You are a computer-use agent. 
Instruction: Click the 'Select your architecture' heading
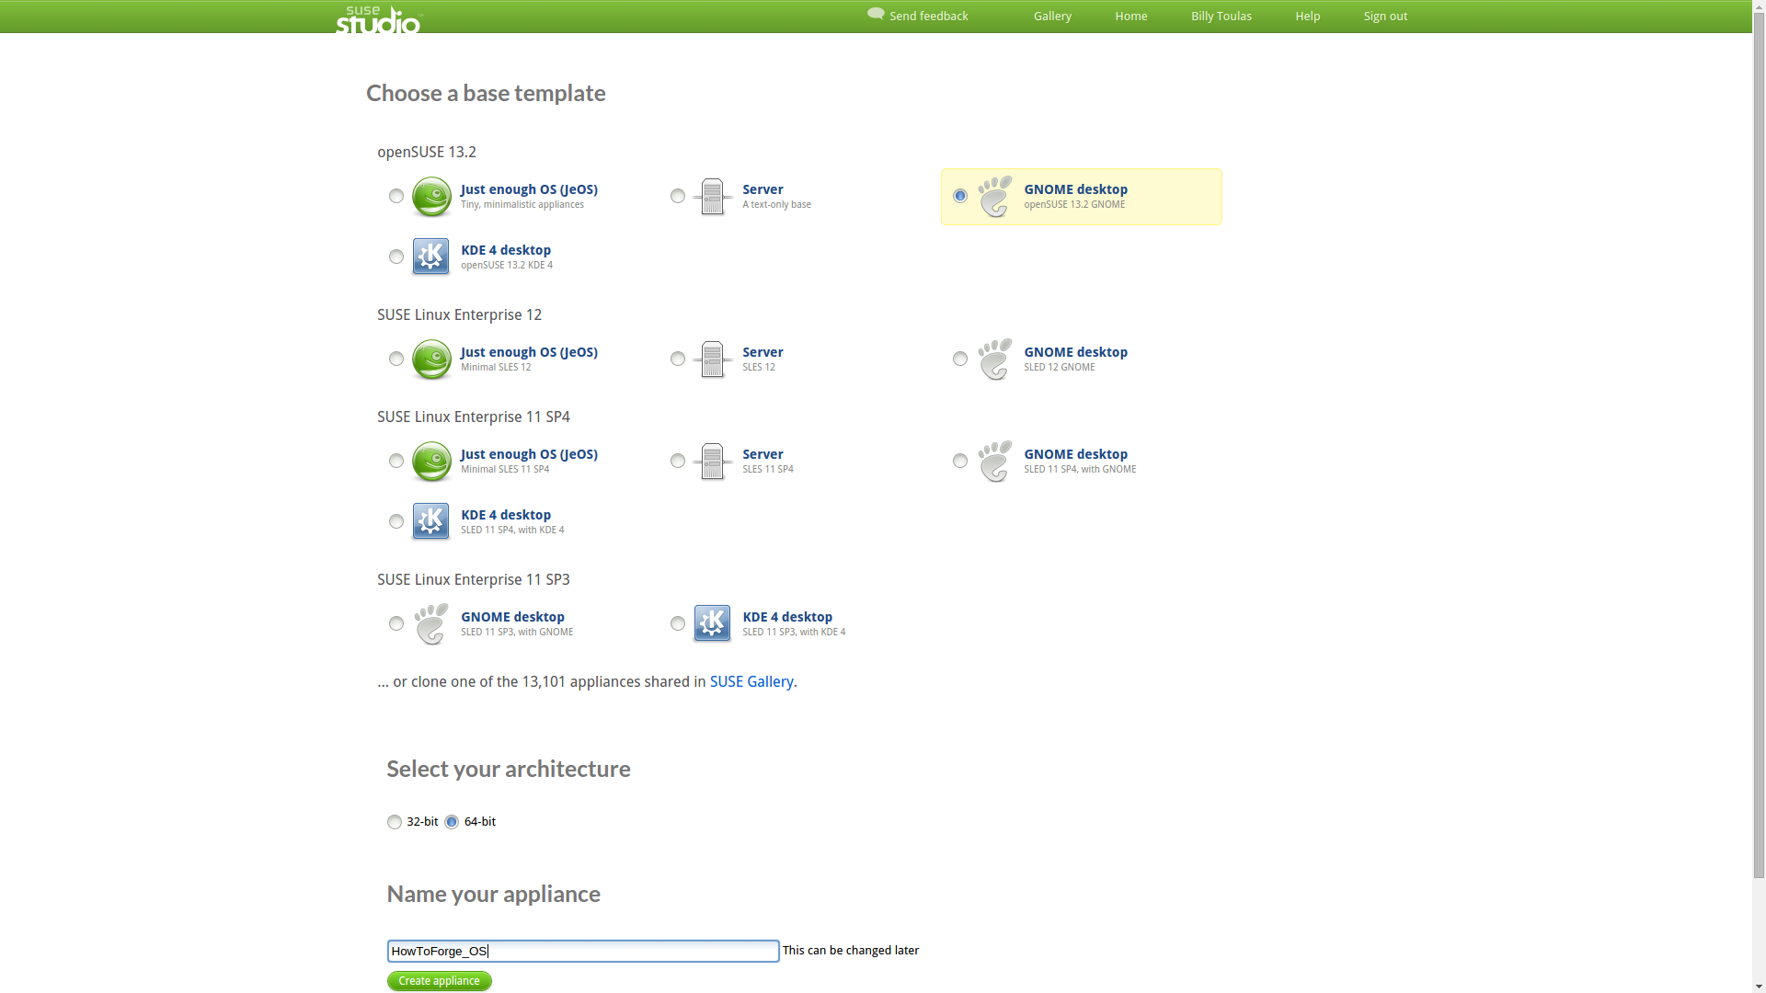pos(509,769)
